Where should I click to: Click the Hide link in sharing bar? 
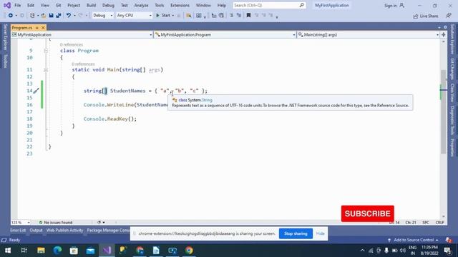(320, 233)
